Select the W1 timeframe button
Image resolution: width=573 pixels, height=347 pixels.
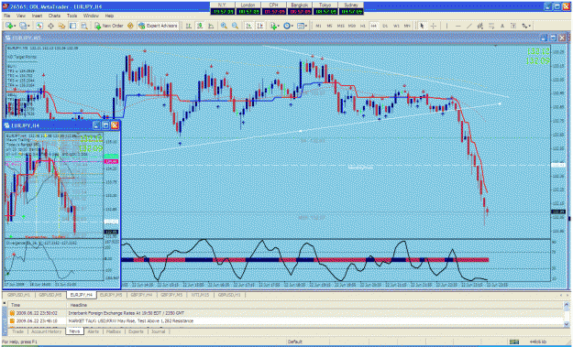point(396,26)
